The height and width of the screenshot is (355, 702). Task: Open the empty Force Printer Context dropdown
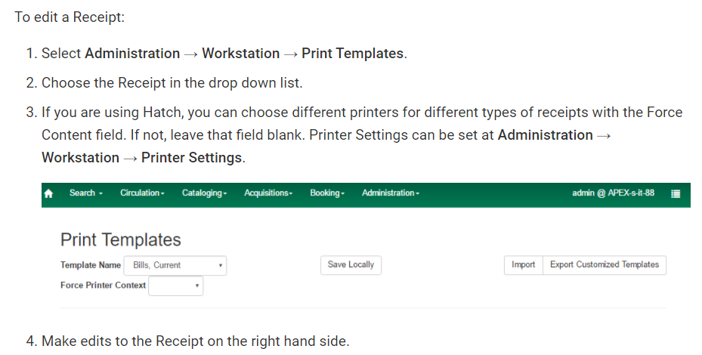[x=175, y=286]
